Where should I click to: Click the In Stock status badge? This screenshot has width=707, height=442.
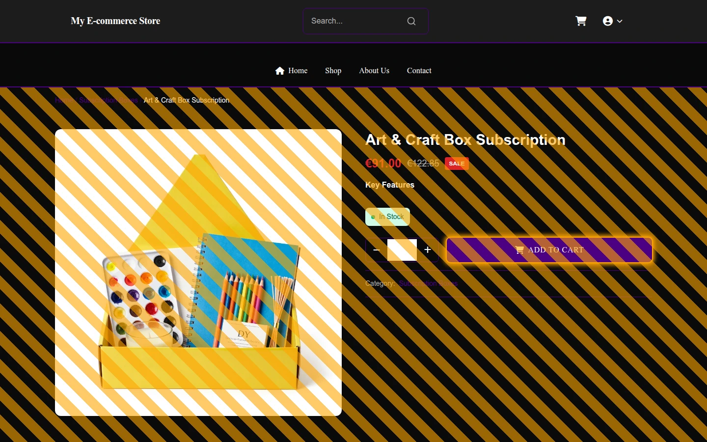pyautogui.click(x=387, y=217)
